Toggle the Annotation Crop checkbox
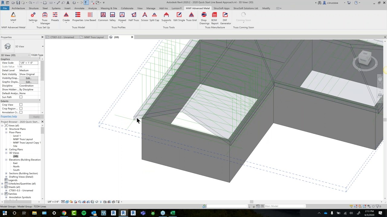The image size is (387, 217). [x=21, y=112]
